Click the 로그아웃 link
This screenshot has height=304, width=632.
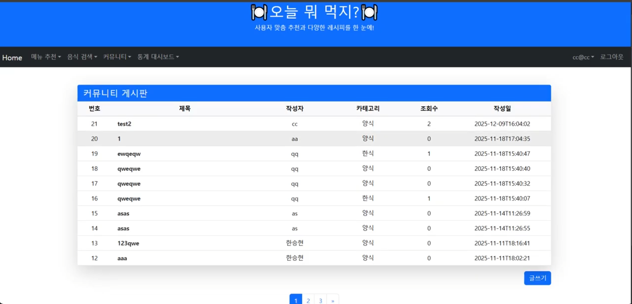pyautogui.click(x=612, y=57)
